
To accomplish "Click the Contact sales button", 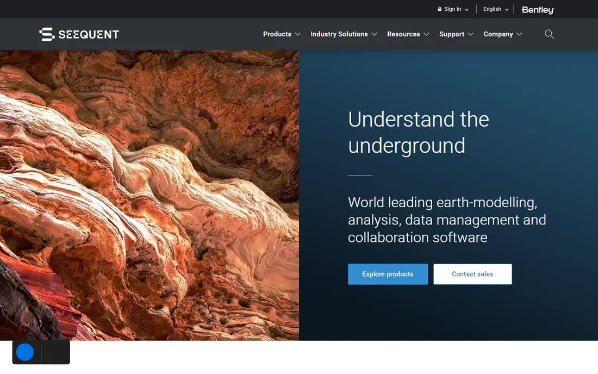I will click(472, 274).
